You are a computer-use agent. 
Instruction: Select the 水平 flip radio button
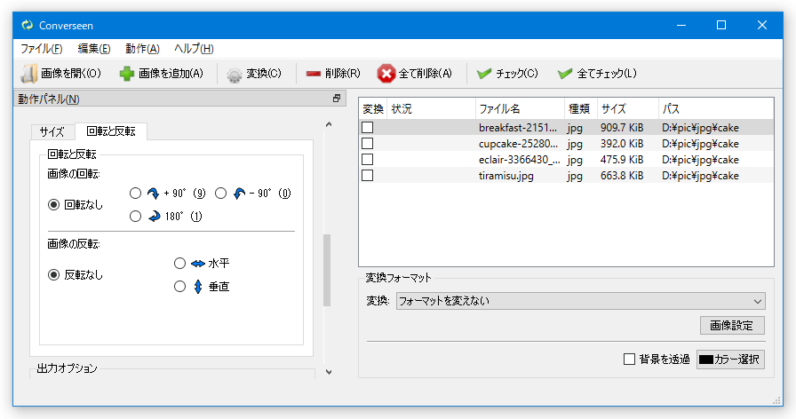pos(179,264)
